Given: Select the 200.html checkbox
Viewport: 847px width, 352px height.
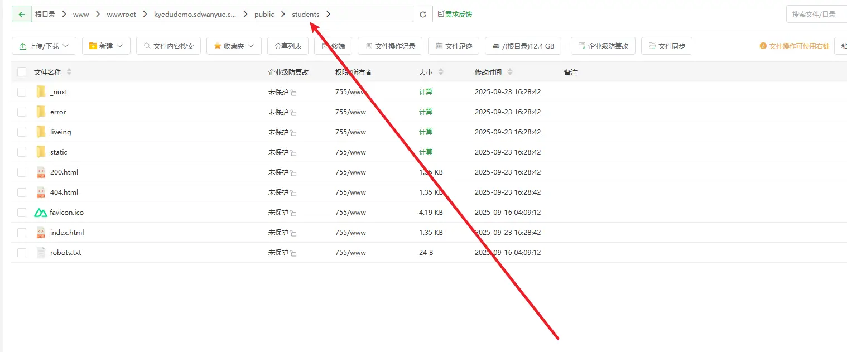Looking at the screenshot, I should click(x=22, y=172).
